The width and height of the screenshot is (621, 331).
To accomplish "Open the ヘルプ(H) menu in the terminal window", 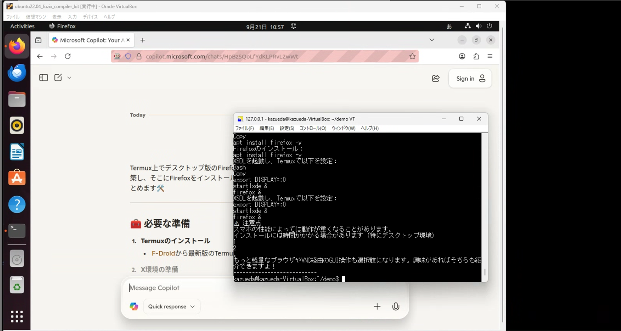I will click(369, 128).
